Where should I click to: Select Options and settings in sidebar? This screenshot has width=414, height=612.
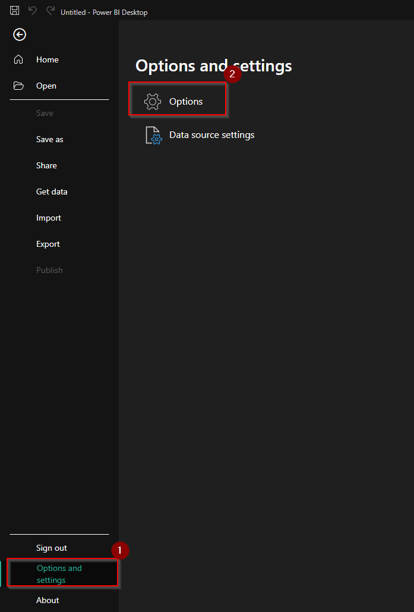[x=59, y=573]
